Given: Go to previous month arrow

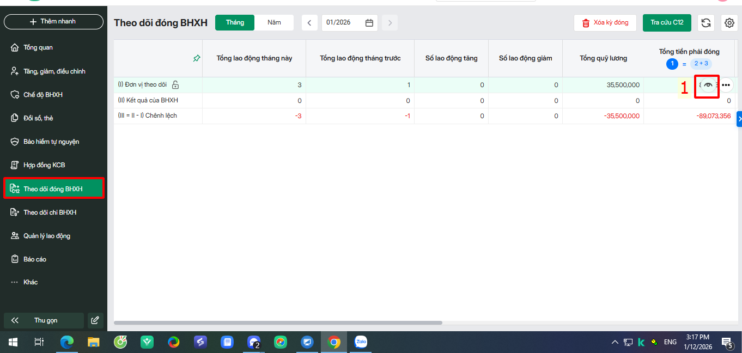Looking at the screenshot, I should click(309, 23).
